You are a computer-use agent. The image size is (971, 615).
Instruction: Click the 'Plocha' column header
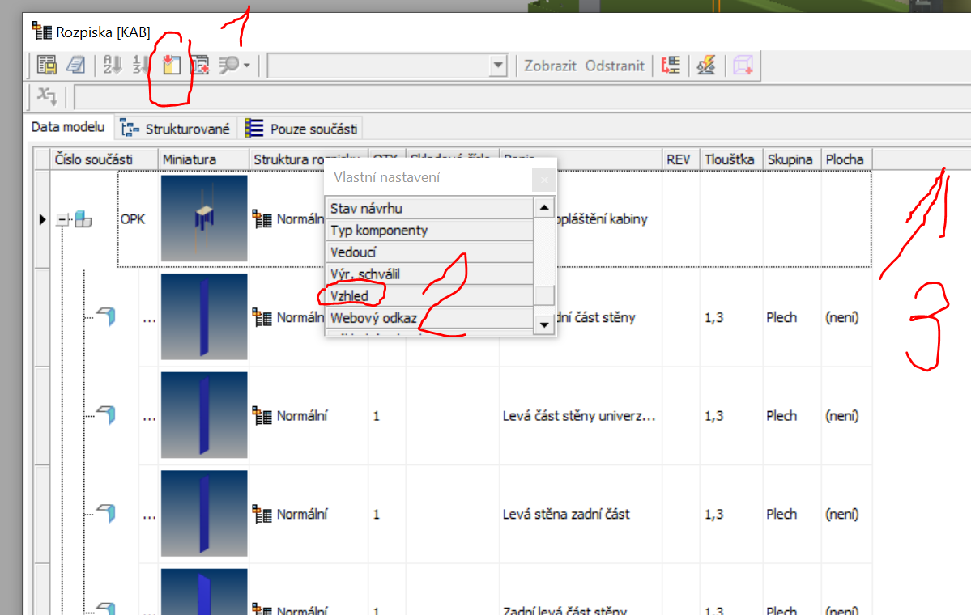point(846,159)
